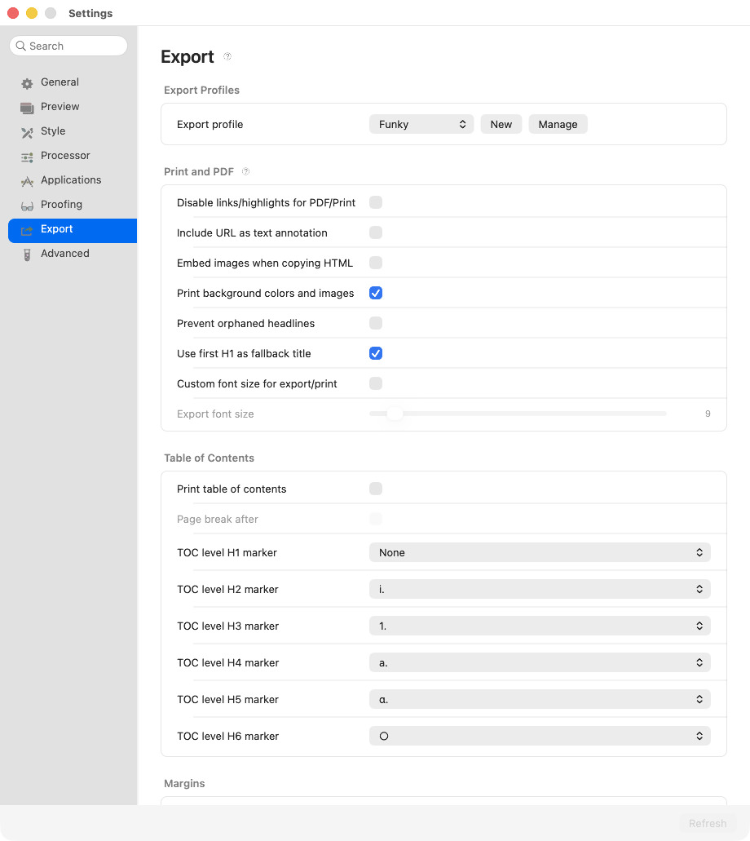Screen dimensions: 750x841
Task: Click the Margins section heading
Action: pyautogui.click(x=184, y=784)
